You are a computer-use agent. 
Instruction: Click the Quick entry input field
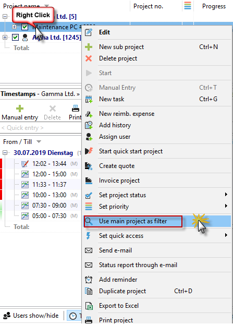point(41,128)
